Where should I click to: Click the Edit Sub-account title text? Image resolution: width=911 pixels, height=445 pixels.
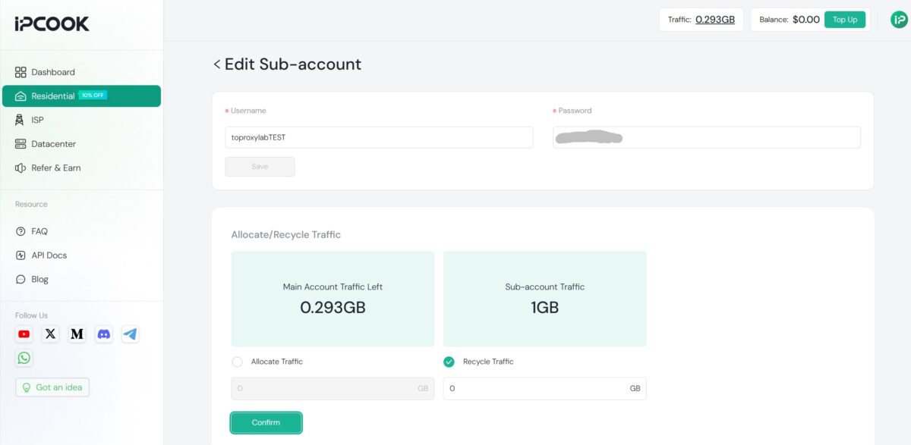pos(293,64)
